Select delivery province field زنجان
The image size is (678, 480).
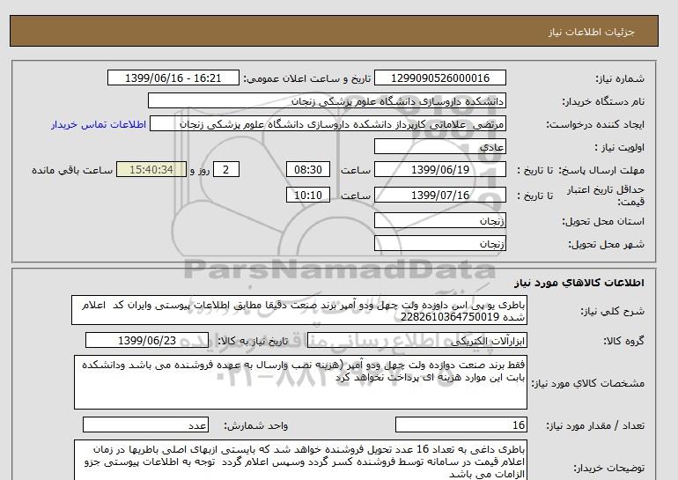(x=439, y=220)
